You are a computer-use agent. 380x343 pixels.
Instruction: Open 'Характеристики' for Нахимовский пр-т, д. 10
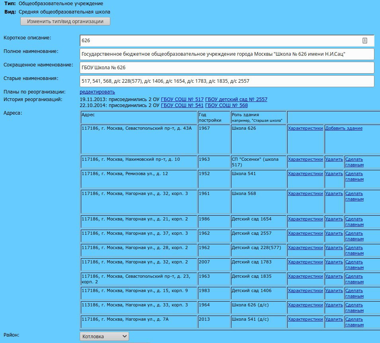pyautogui.click(x=306, y=159)
